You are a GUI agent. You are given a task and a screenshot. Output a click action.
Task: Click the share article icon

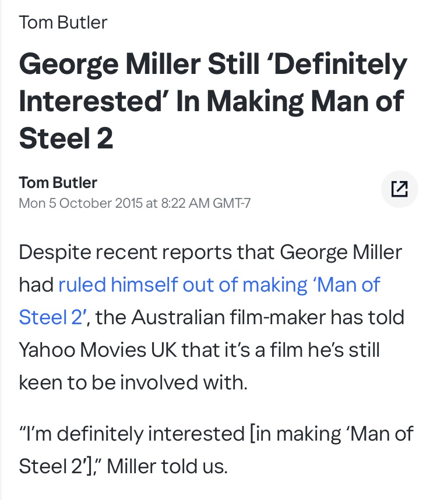pyautogui.click(x=399, y=189)
